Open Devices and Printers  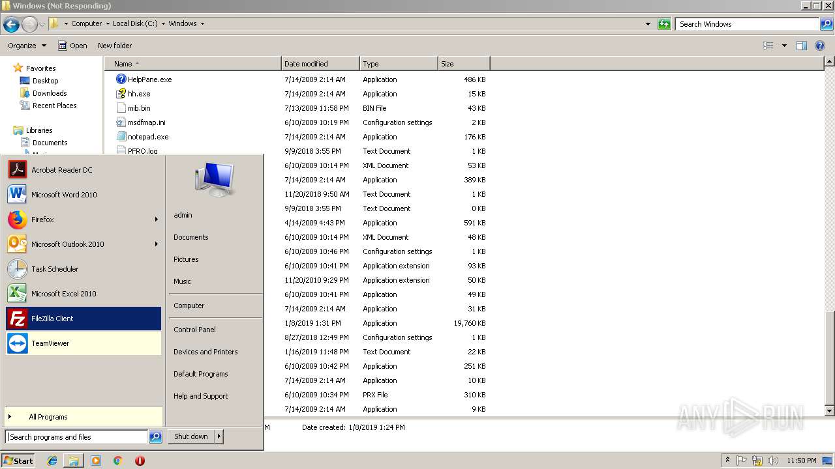pos(205,352)
